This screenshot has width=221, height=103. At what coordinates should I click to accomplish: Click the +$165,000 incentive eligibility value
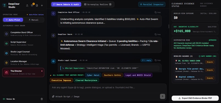pos(182,31)
